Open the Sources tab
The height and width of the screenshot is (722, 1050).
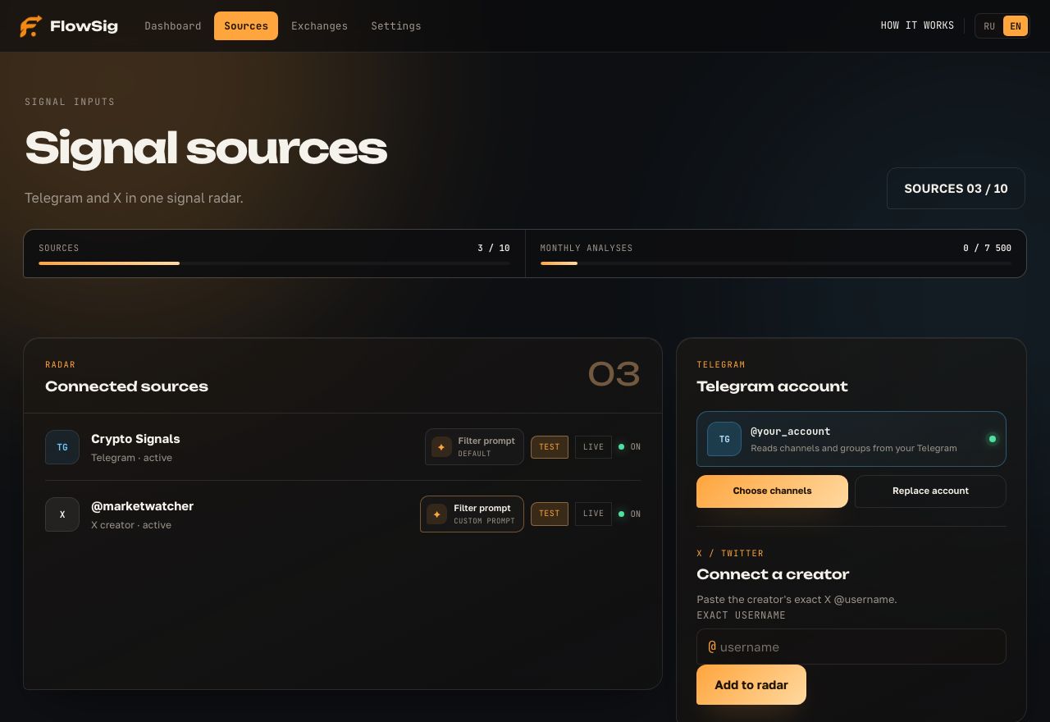[x=246, y=26]
